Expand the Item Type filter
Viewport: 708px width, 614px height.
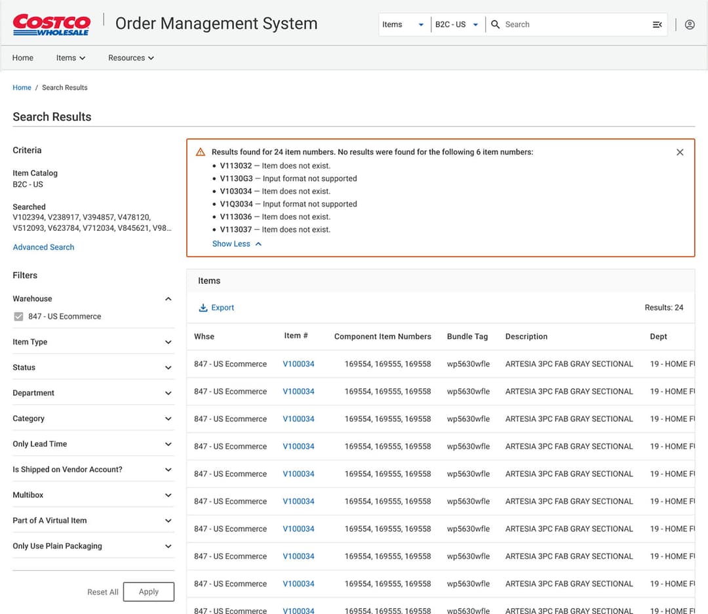pyautogui.click(x=168, y=342)
